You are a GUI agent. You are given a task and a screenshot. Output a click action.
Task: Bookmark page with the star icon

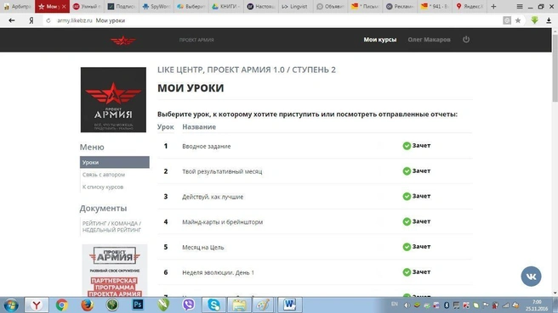[x=518, y=20]
